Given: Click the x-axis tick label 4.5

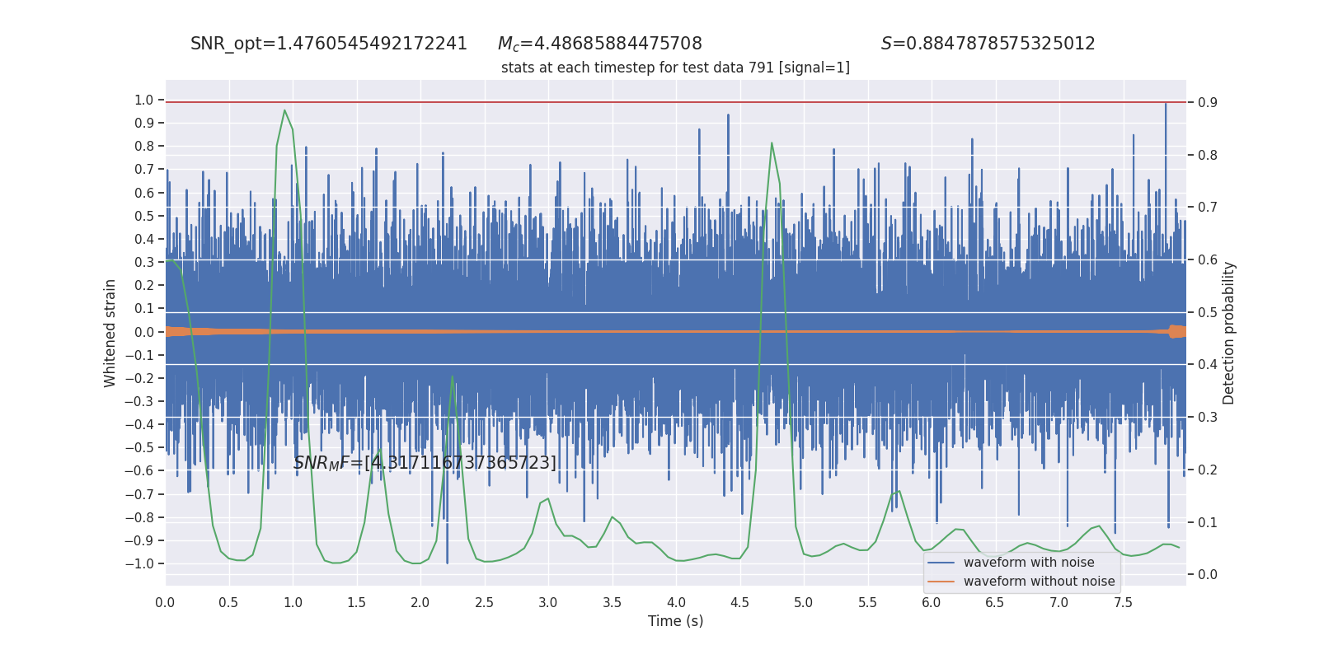Looking at the screenshot, I should (x=739, y=603).
